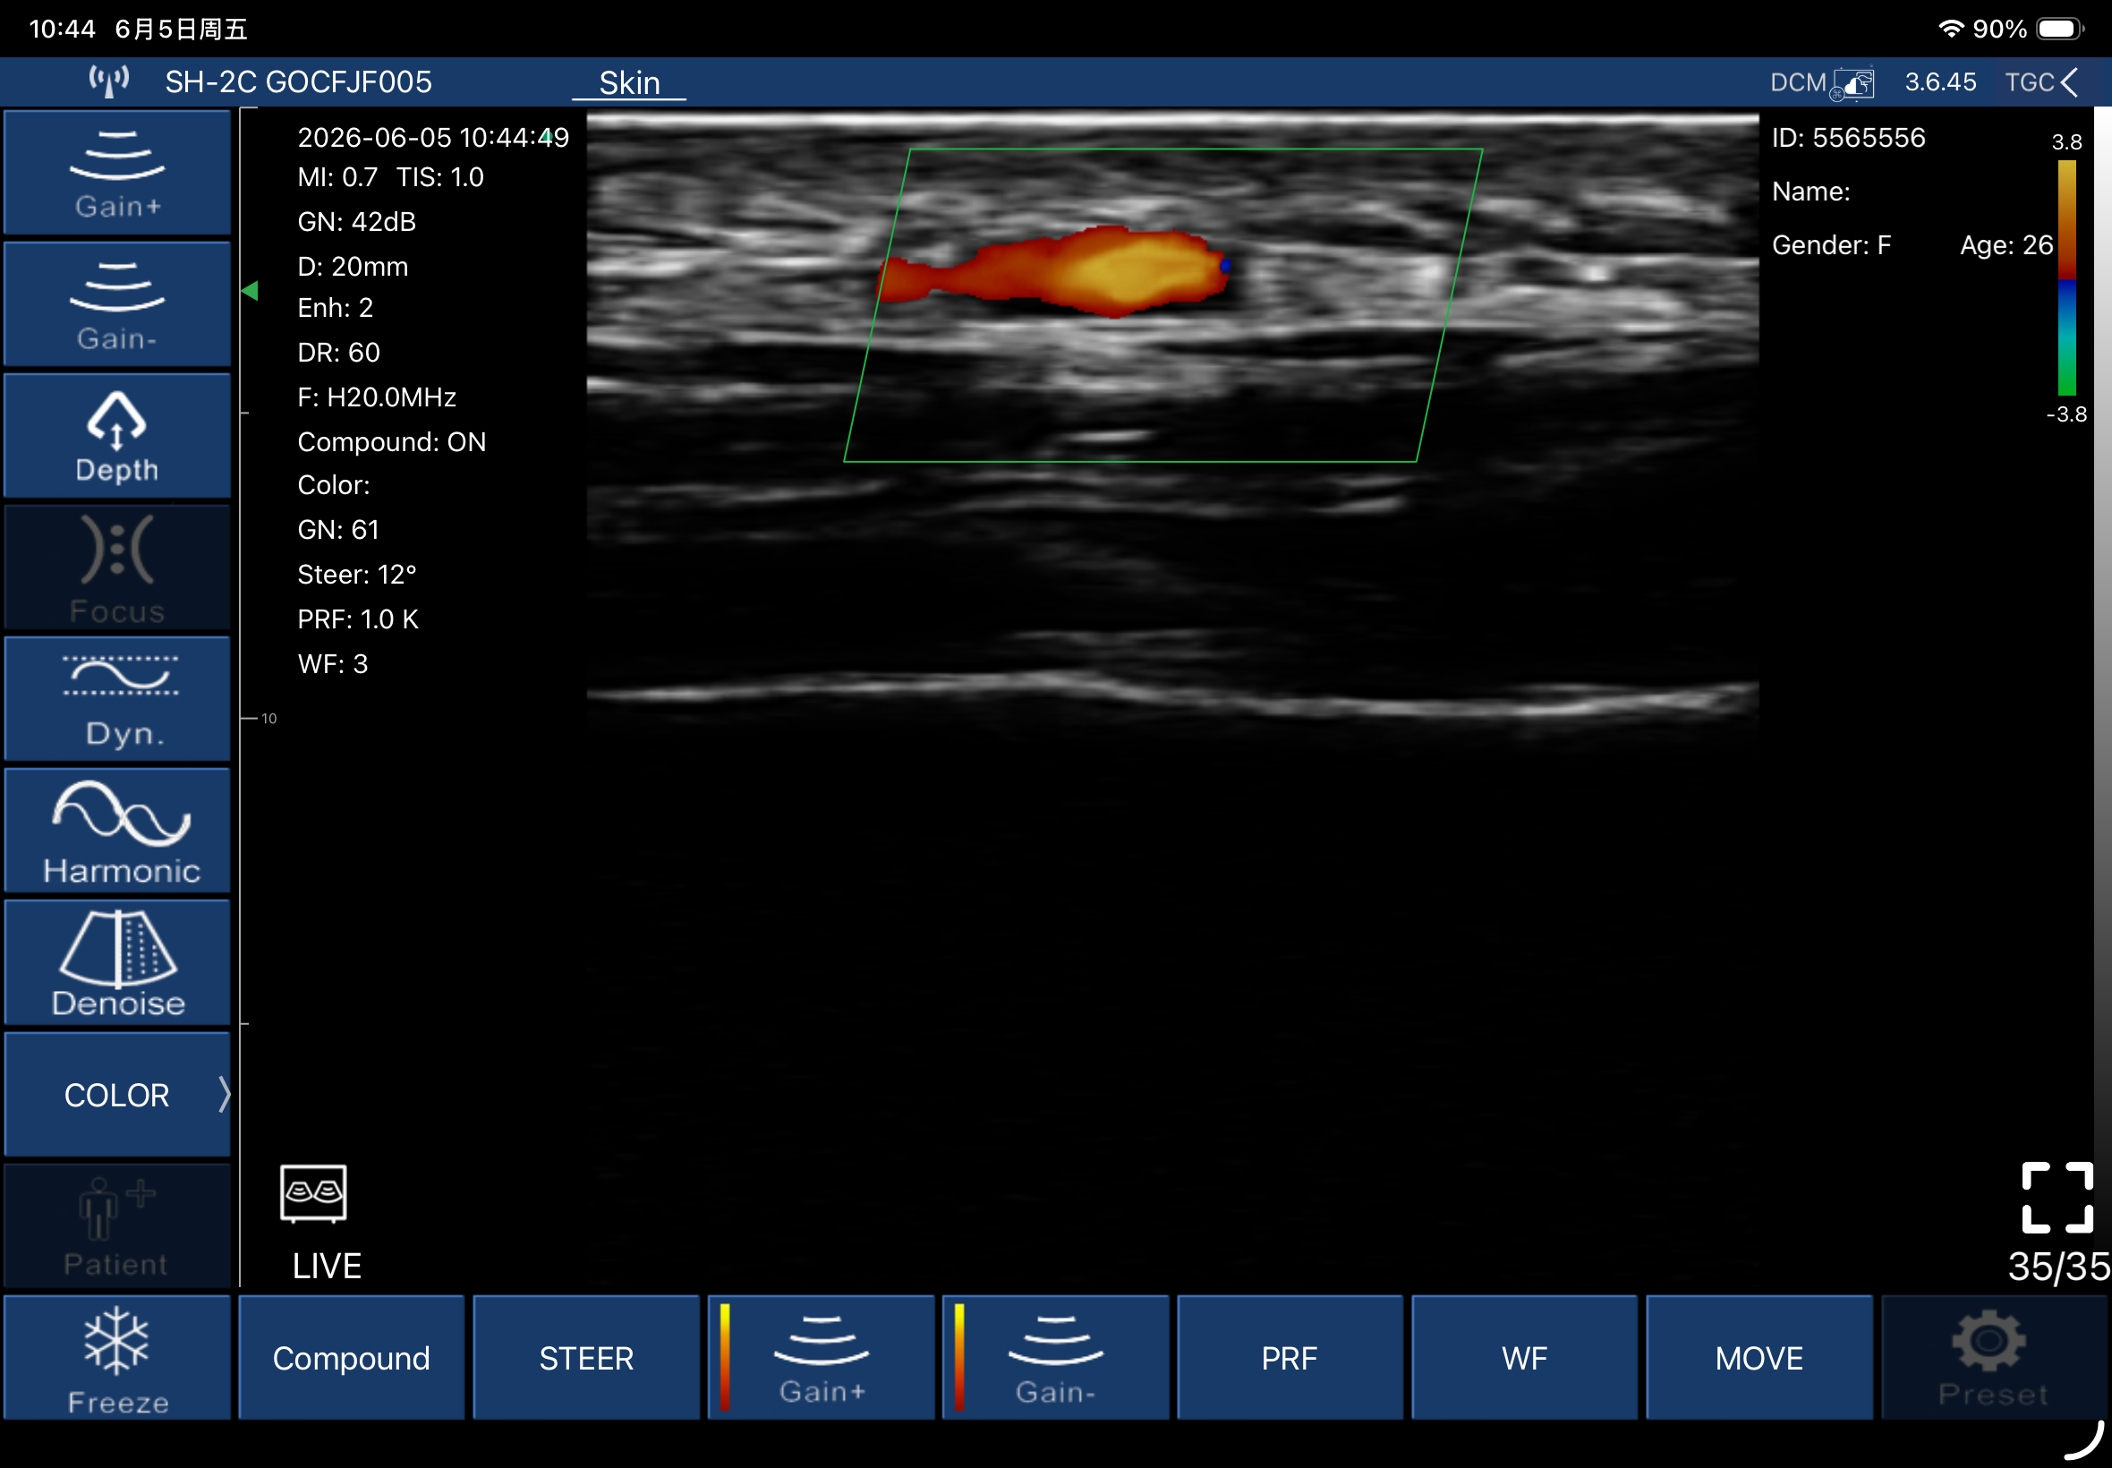Tap the Compound: ON readout
Screen dimensions: 2112x1468
(392, 441)
